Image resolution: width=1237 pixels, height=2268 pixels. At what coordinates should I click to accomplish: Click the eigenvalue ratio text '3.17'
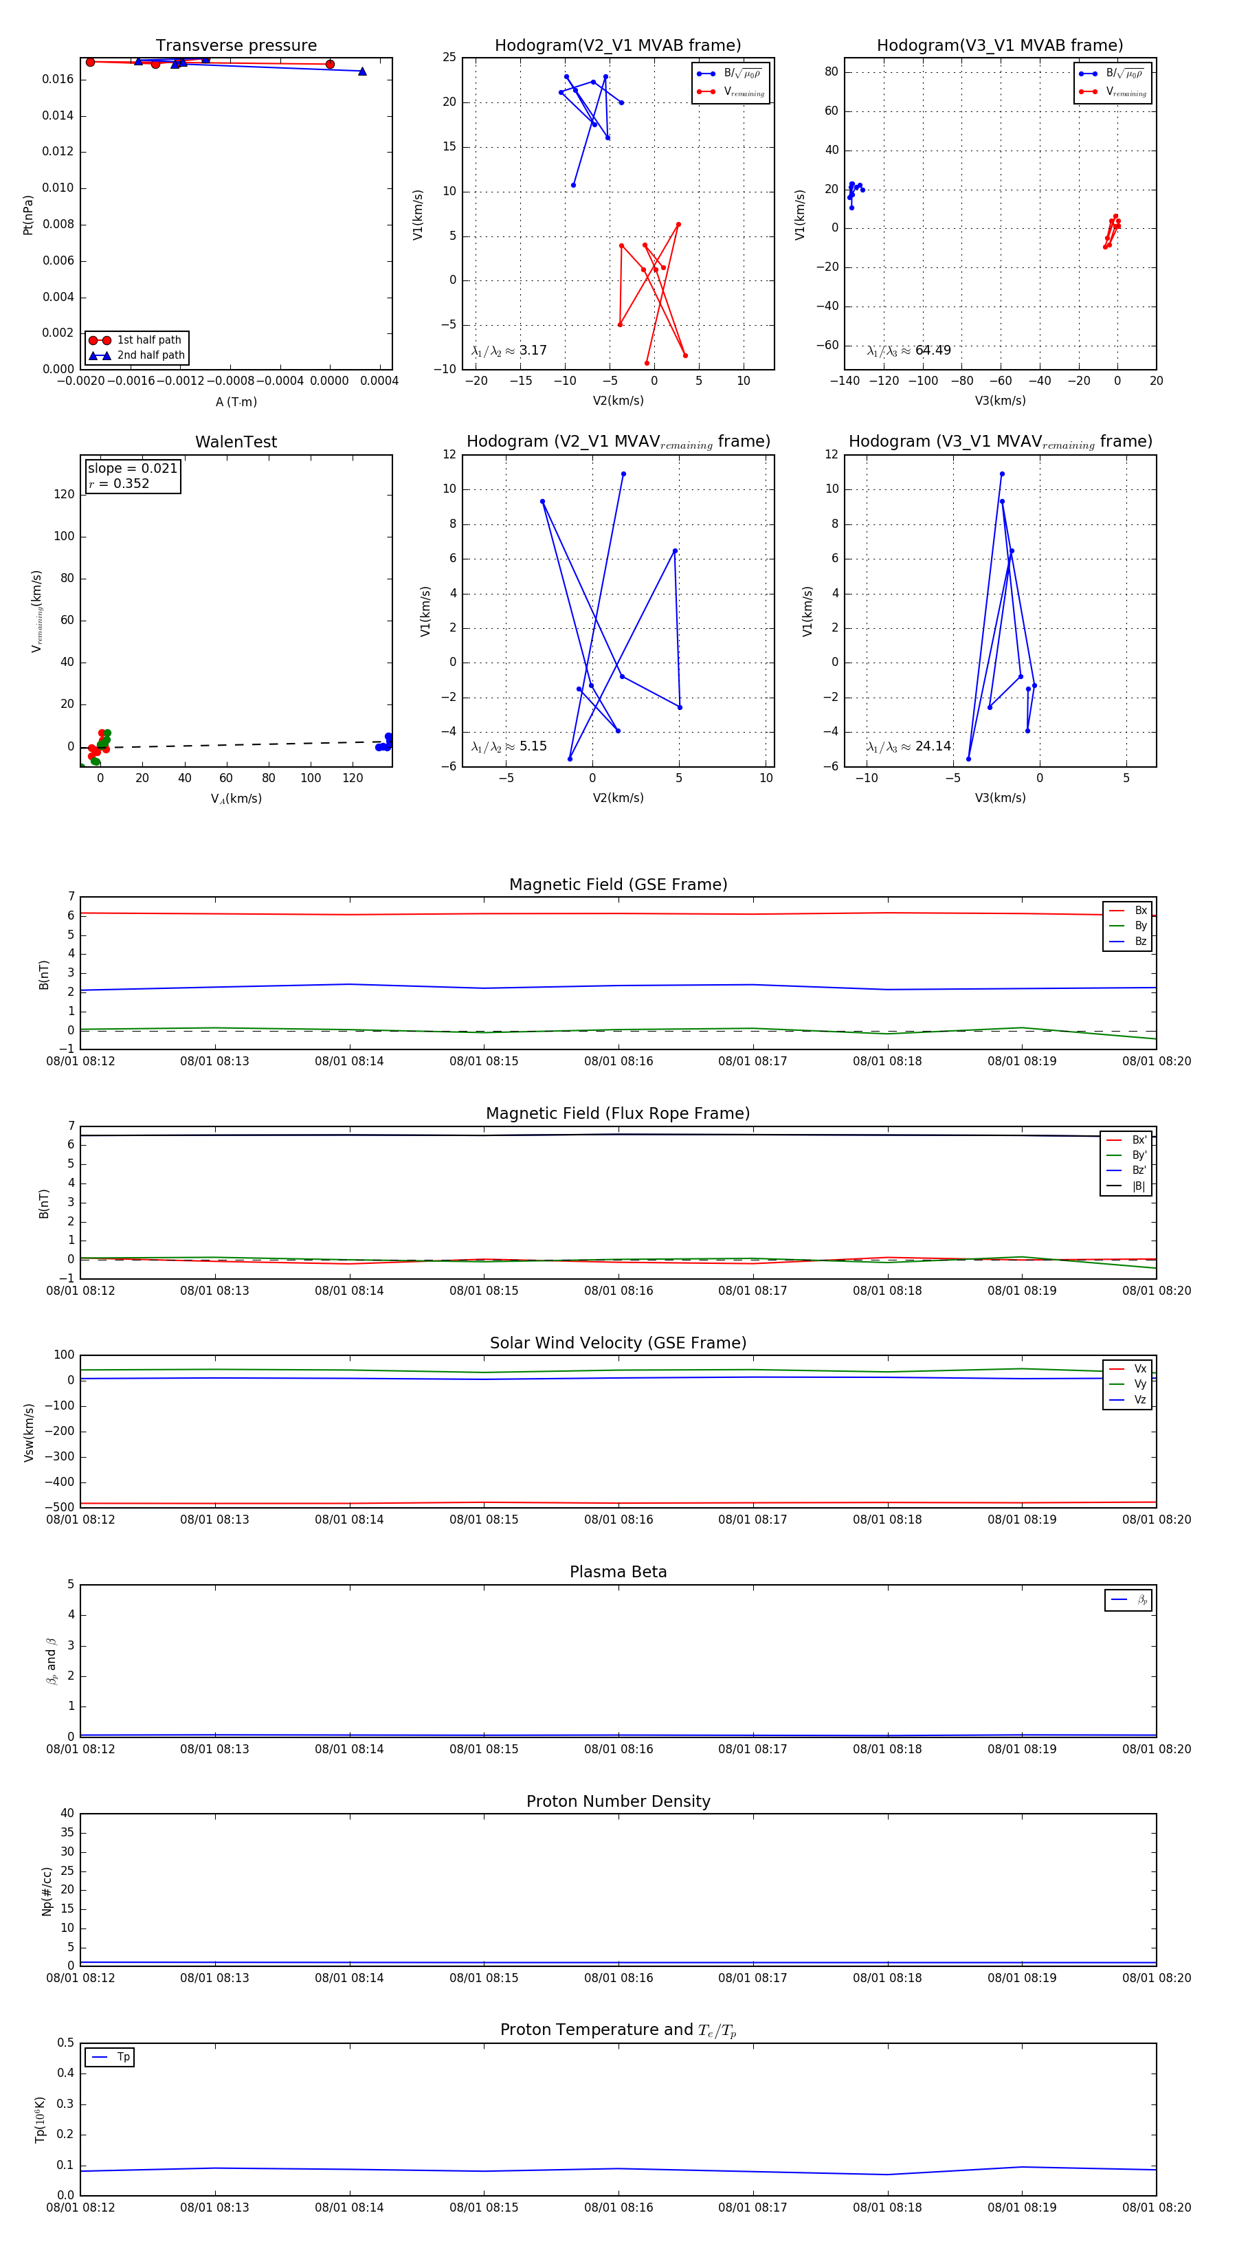[x=533, y=351]
